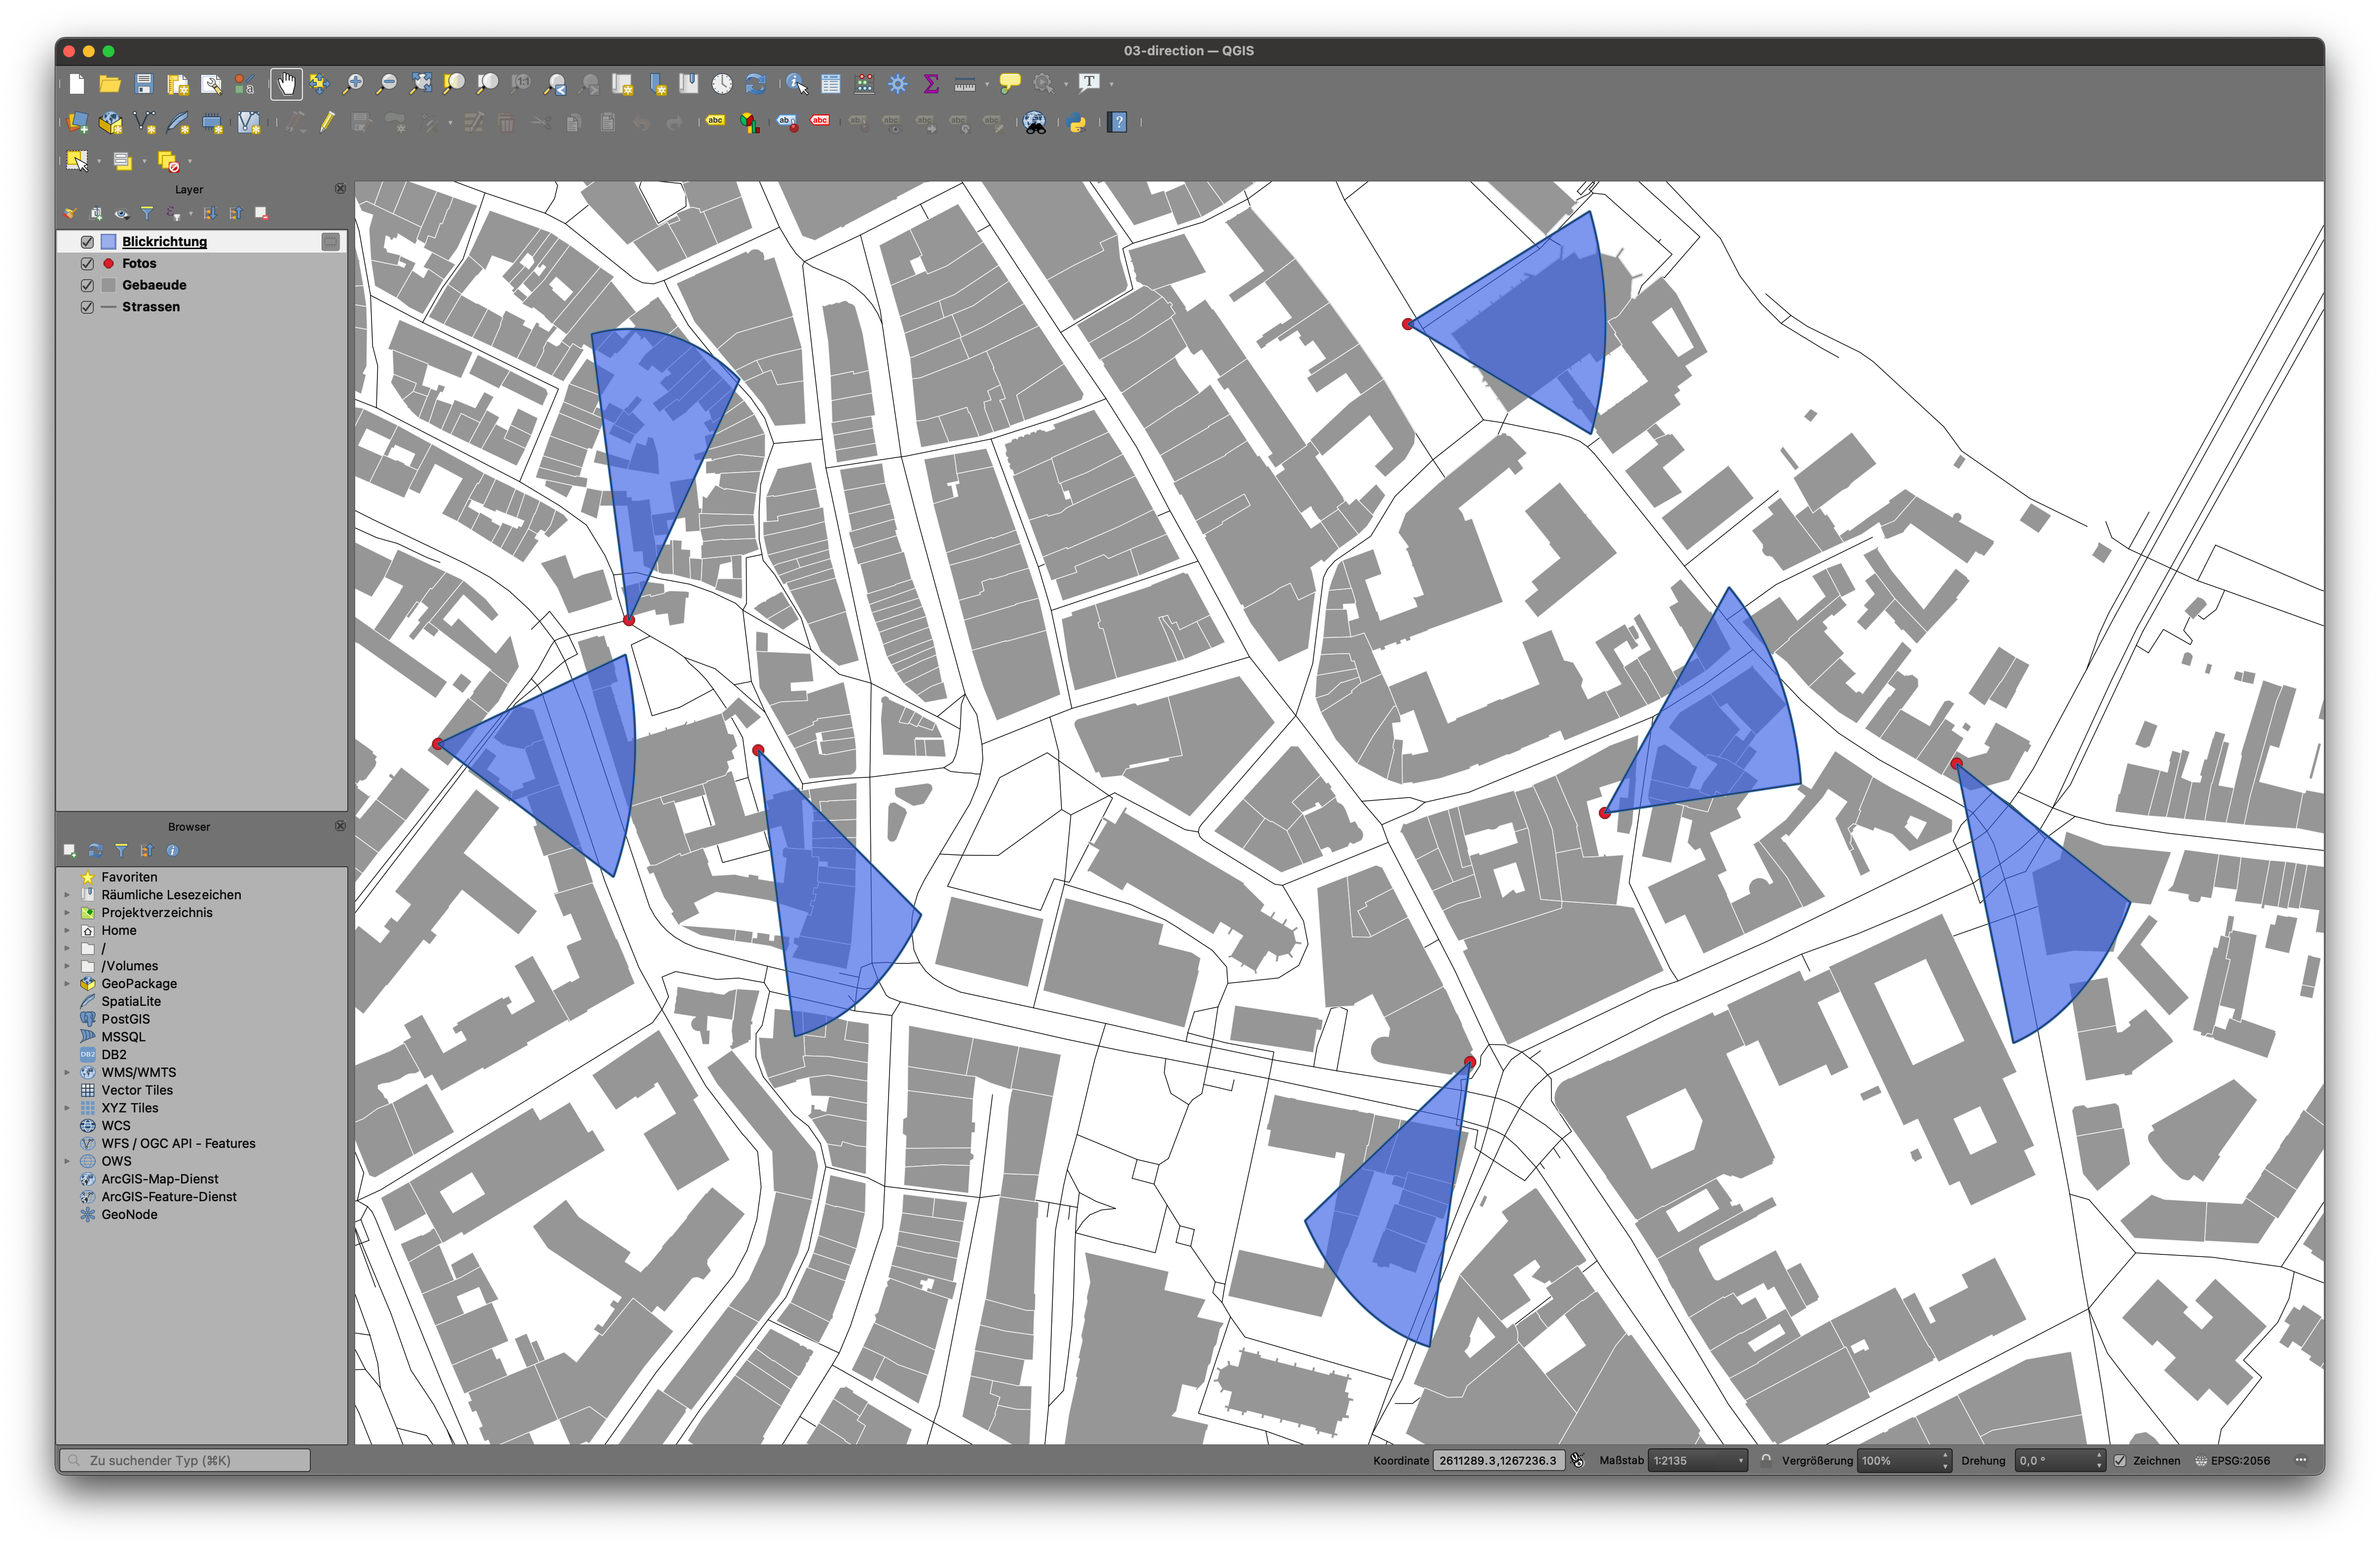The width and height of the screenshot is (2380, 1548).
Task: Select the Gebaeude layer
Action: [x=155, y=284]
